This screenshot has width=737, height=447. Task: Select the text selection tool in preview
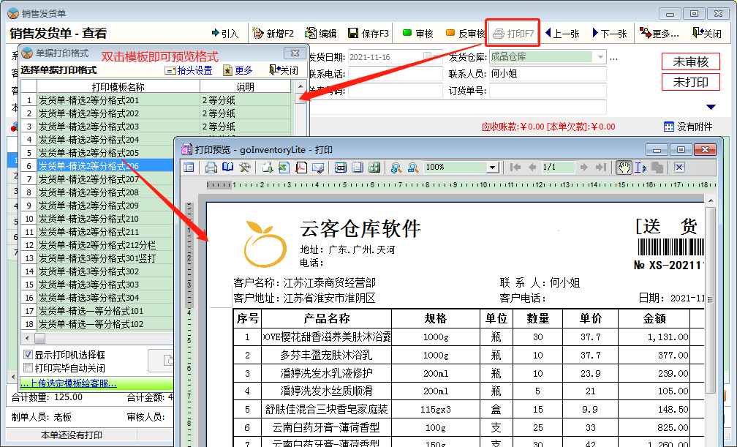pyautogui.click(x=640, y=168)
